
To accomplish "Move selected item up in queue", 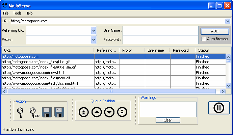I will click(97, 112).
